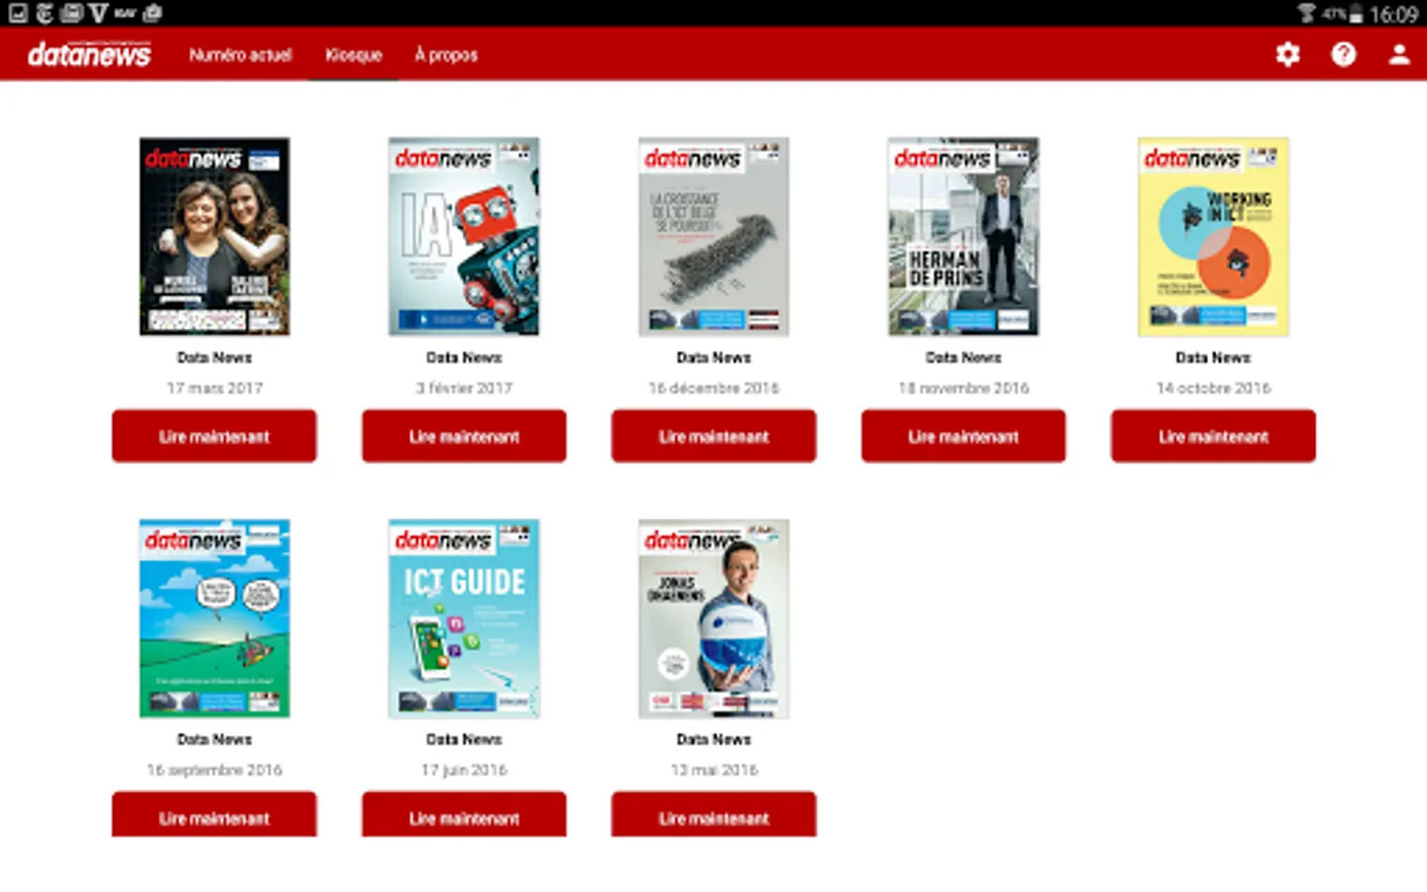This screenshot has height=892, width=1427.
Task: Open the user account profile icon
Action: [1399, 55]
